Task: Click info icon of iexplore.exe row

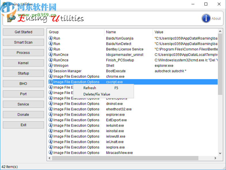Action: (x=50, y=147)
